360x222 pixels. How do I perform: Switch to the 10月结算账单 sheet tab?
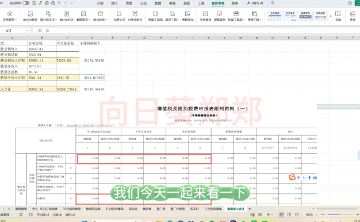[x=72, y=209]
